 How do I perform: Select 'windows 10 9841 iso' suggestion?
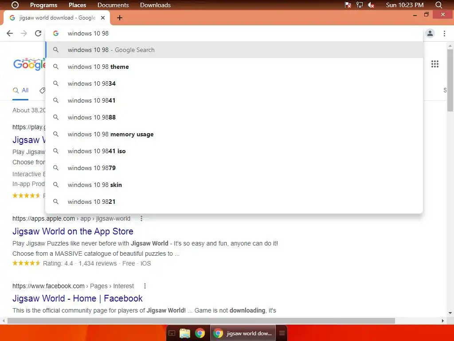click(x=234, y=151)
